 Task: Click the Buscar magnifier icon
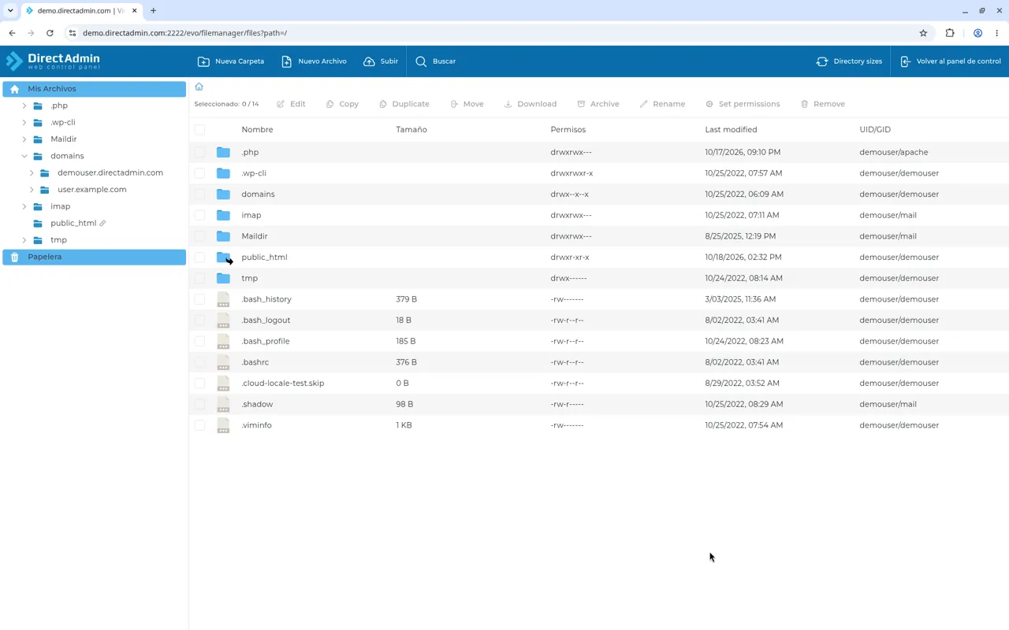pos(421,61)
